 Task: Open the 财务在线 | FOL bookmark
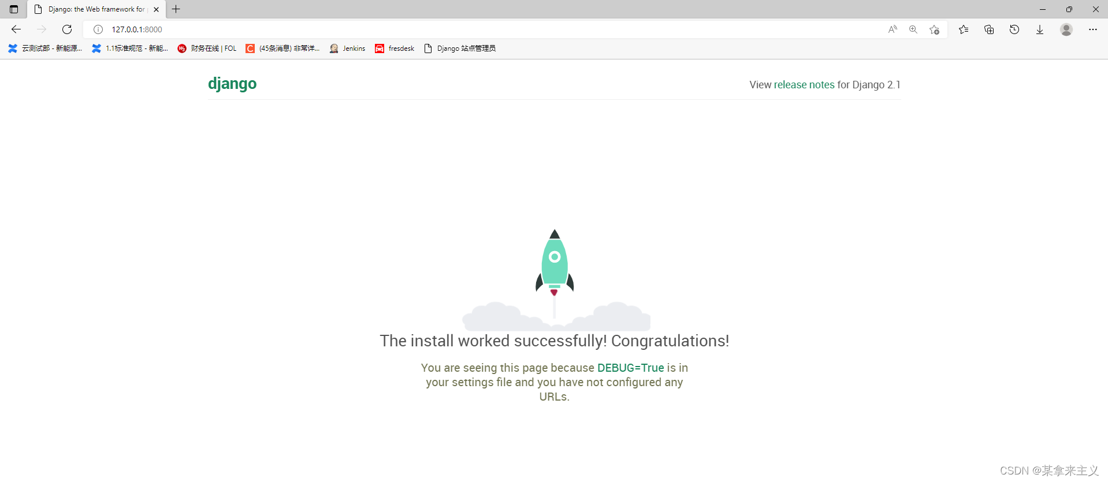(x=207, y=48)
